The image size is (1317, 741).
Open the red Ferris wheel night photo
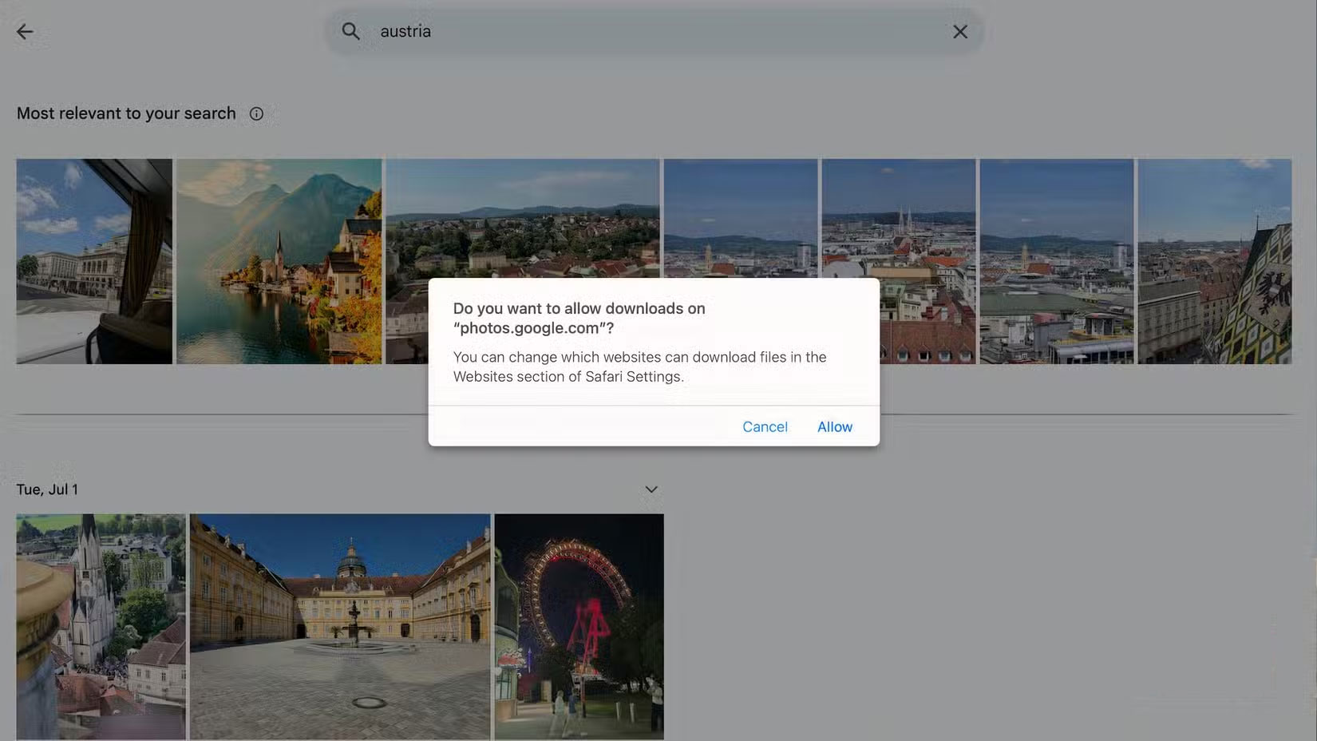[579, 625]
